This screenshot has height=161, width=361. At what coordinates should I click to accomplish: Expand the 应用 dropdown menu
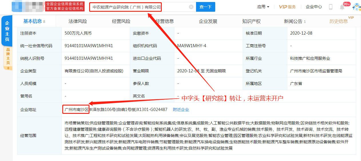click(263, 7)
